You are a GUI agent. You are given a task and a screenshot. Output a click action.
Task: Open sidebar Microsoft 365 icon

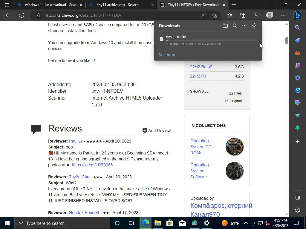tap(297, 78)
